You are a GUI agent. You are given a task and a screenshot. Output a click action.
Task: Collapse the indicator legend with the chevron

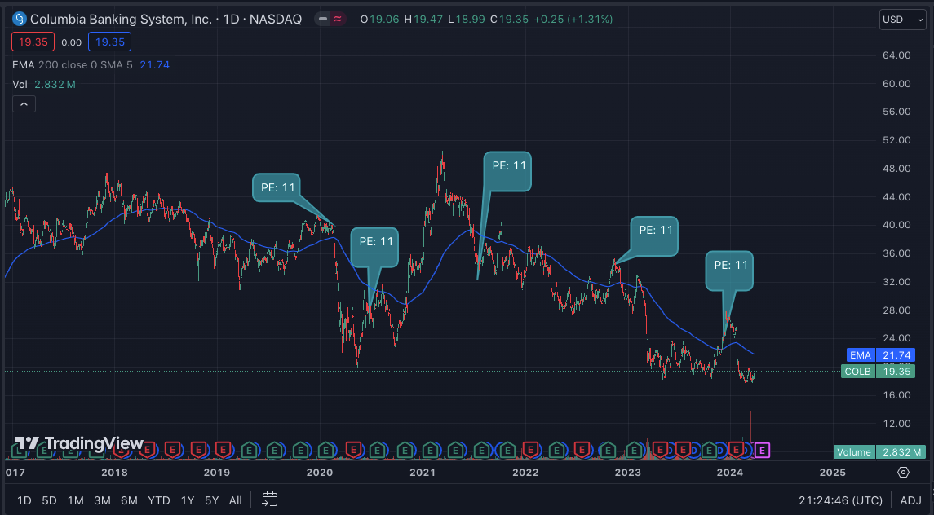(24, 104)
